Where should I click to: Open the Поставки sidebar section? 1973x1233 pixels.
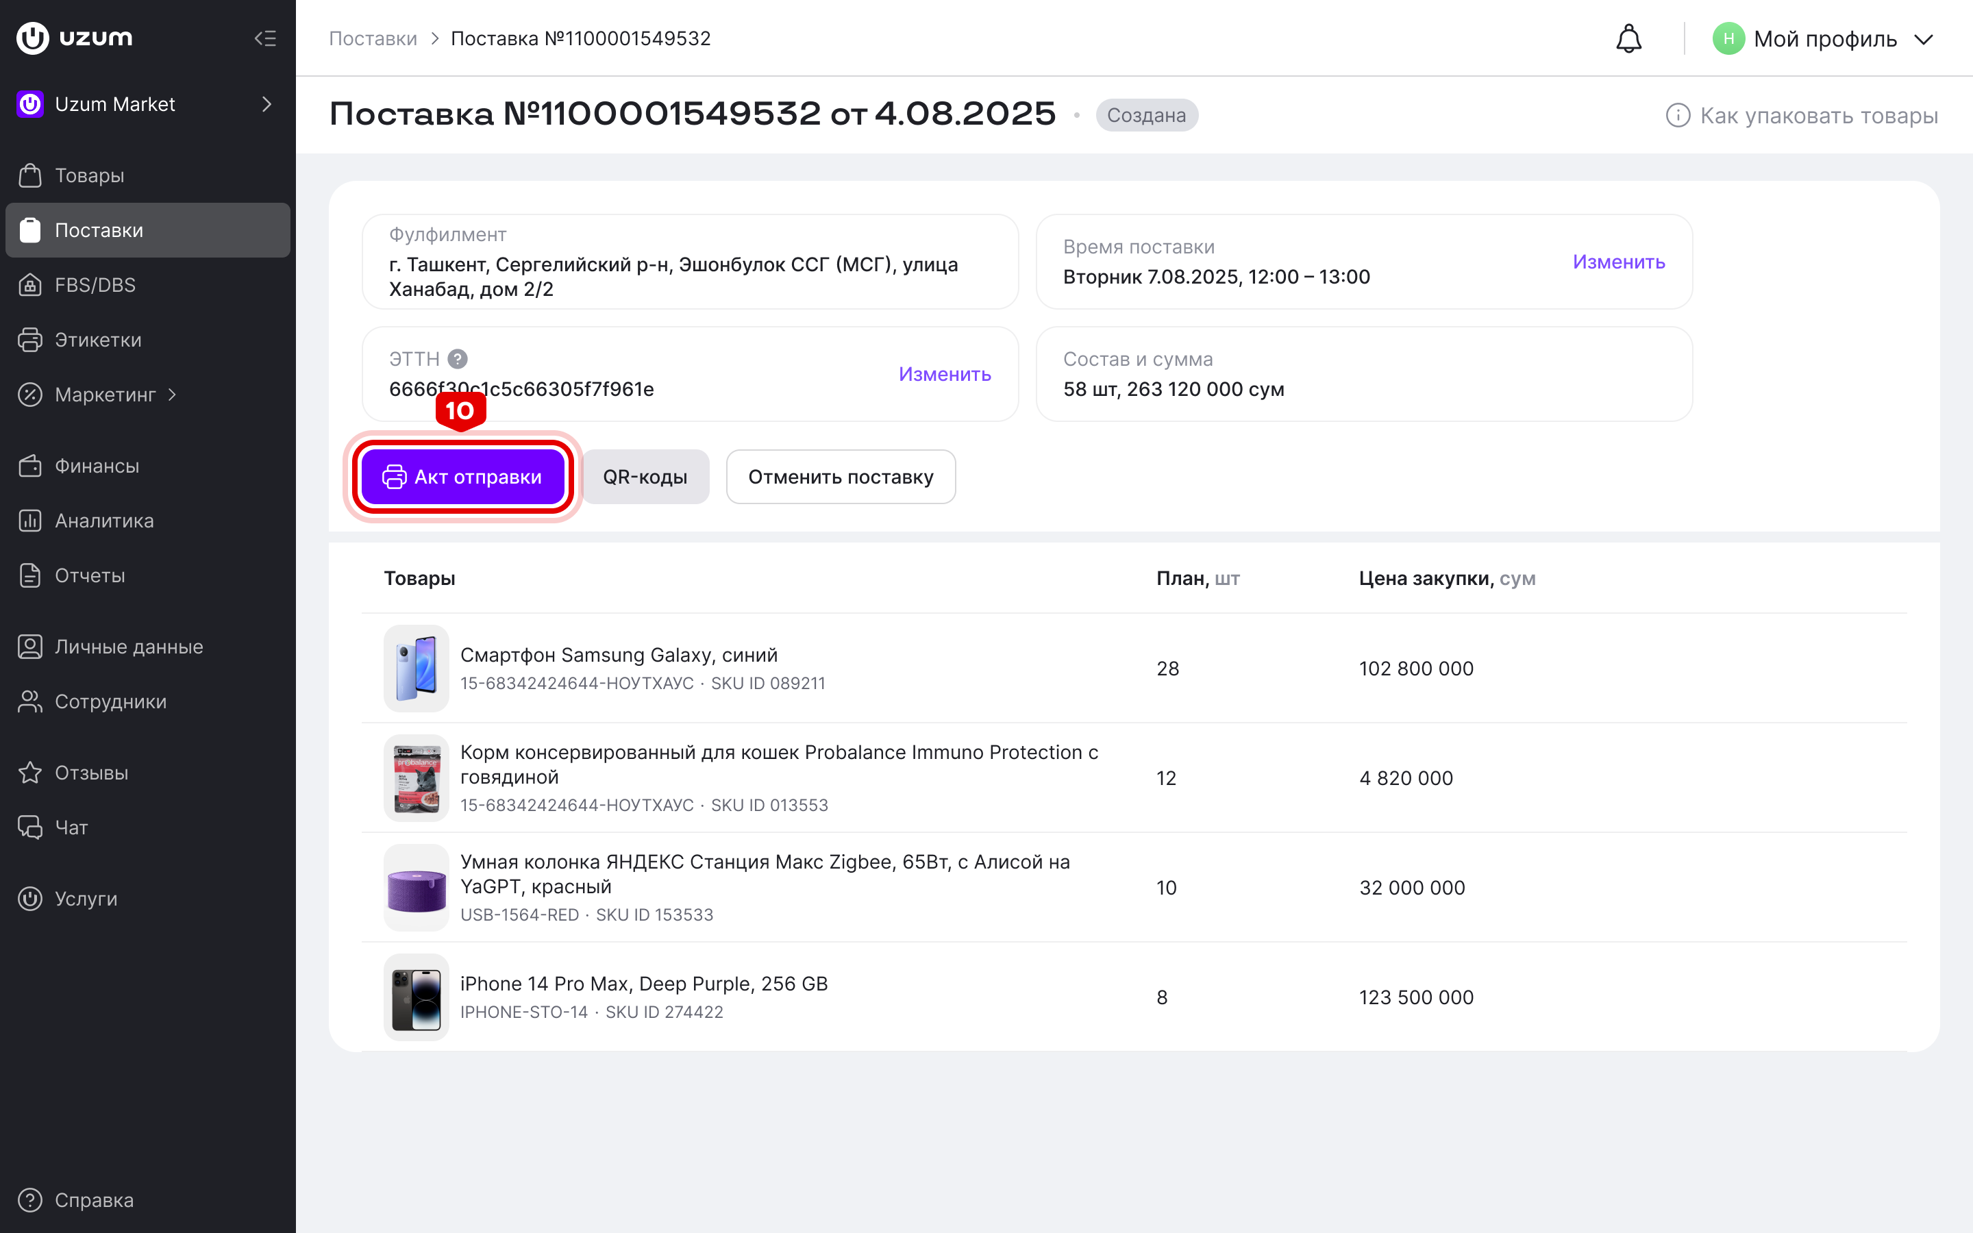tap(147, 230)
